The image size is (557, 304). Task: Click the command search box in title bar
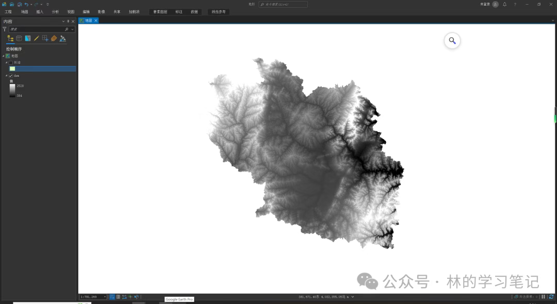pyautogui.click(x=284, y=4)
